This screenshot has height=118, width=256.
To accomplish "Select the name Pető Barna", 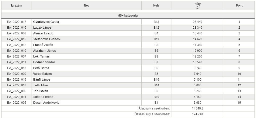I will (41, 68).
